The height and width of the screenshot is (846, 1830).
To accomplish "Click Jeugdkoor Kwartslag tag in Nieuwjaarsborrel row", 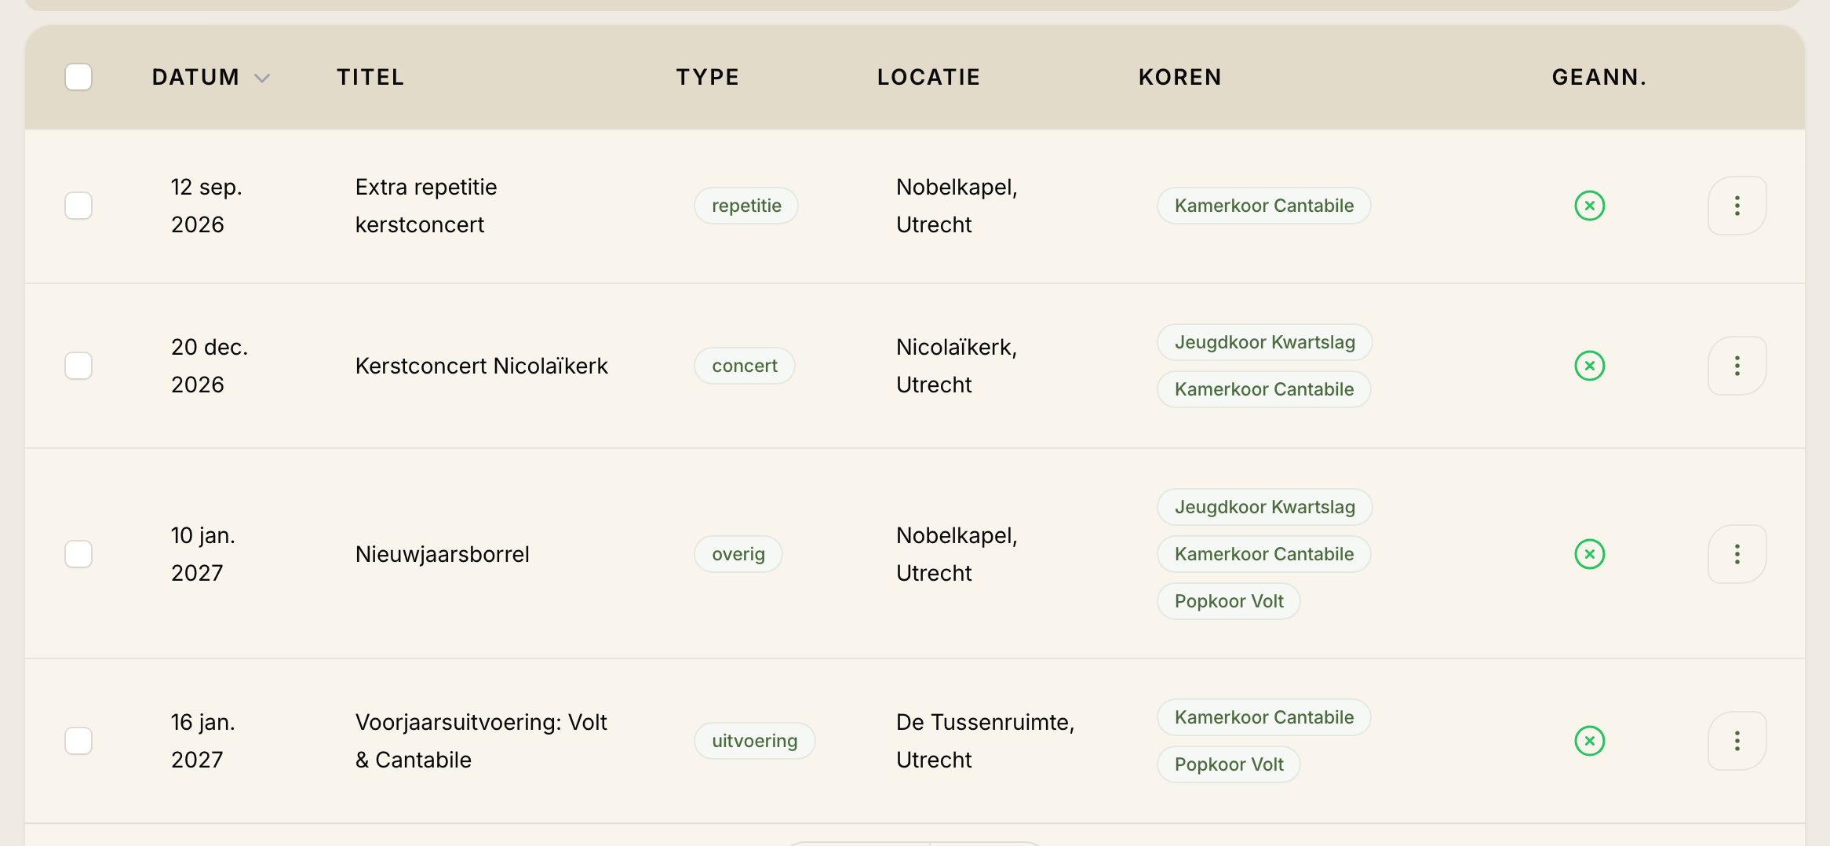I will pos(1265,507).
